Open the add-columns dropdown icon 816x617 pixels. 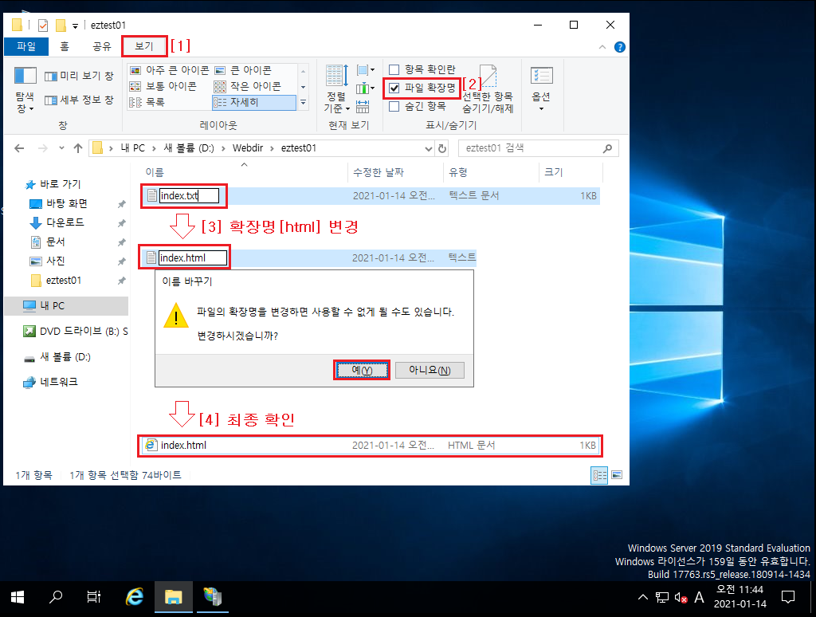coord(366,88)
